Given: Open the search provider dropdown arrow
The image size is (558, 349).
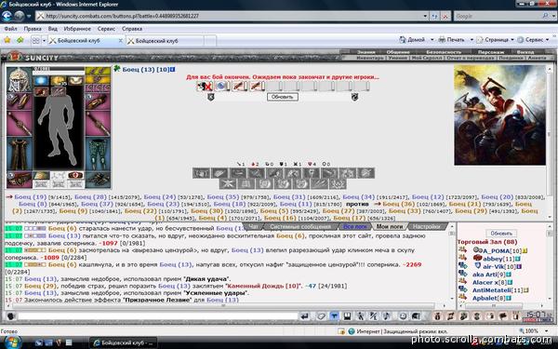Looking at the screenshot, I should coord(553,17).
